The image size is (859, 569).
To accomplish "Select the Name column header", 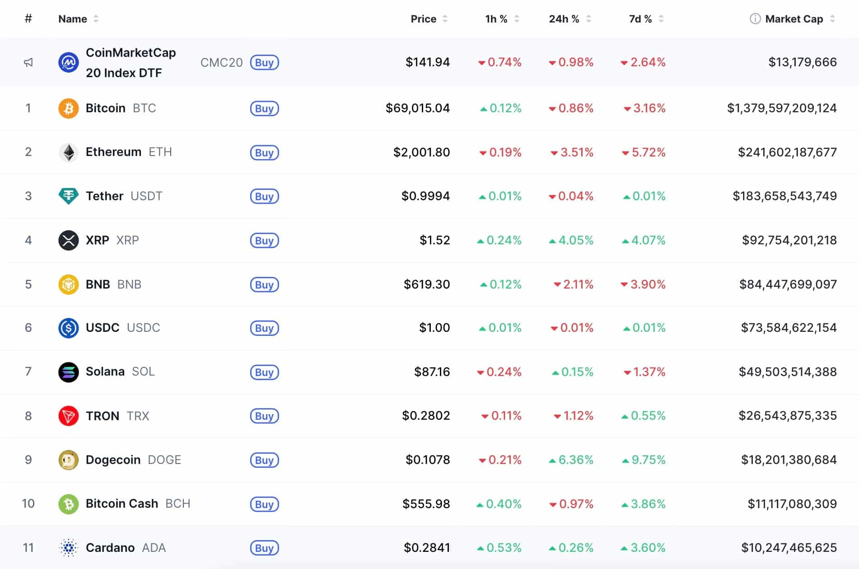I will coord(73,19).
